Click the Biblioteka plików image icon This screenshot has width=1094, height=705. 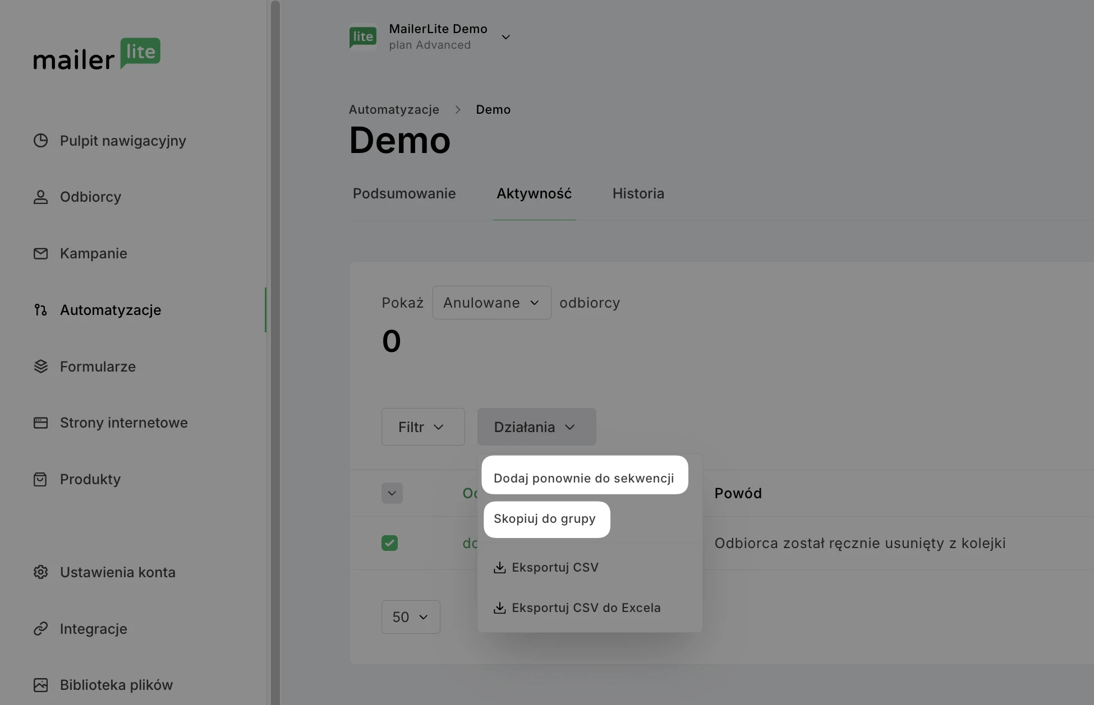click(x=40, y=685)
